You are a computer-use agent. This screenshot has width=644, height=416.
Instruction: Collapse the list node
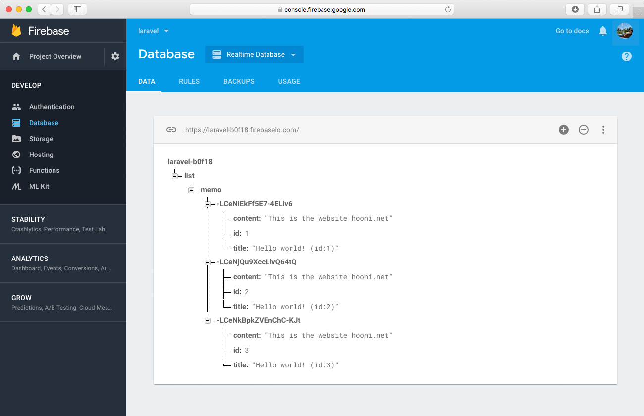click(x=175, y=176)
